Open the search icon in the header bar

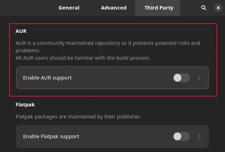click(204, 8)
